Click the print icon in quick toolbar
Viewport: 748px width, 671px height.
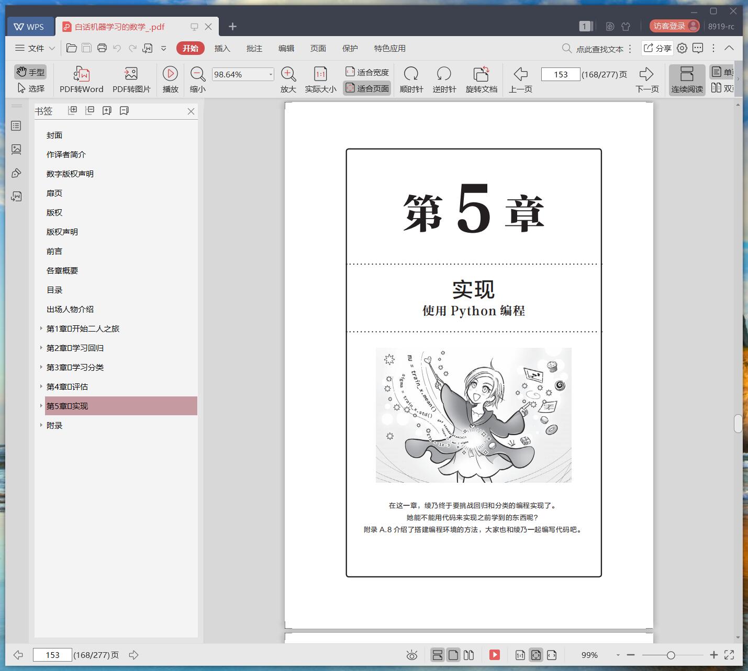point(102,48)
